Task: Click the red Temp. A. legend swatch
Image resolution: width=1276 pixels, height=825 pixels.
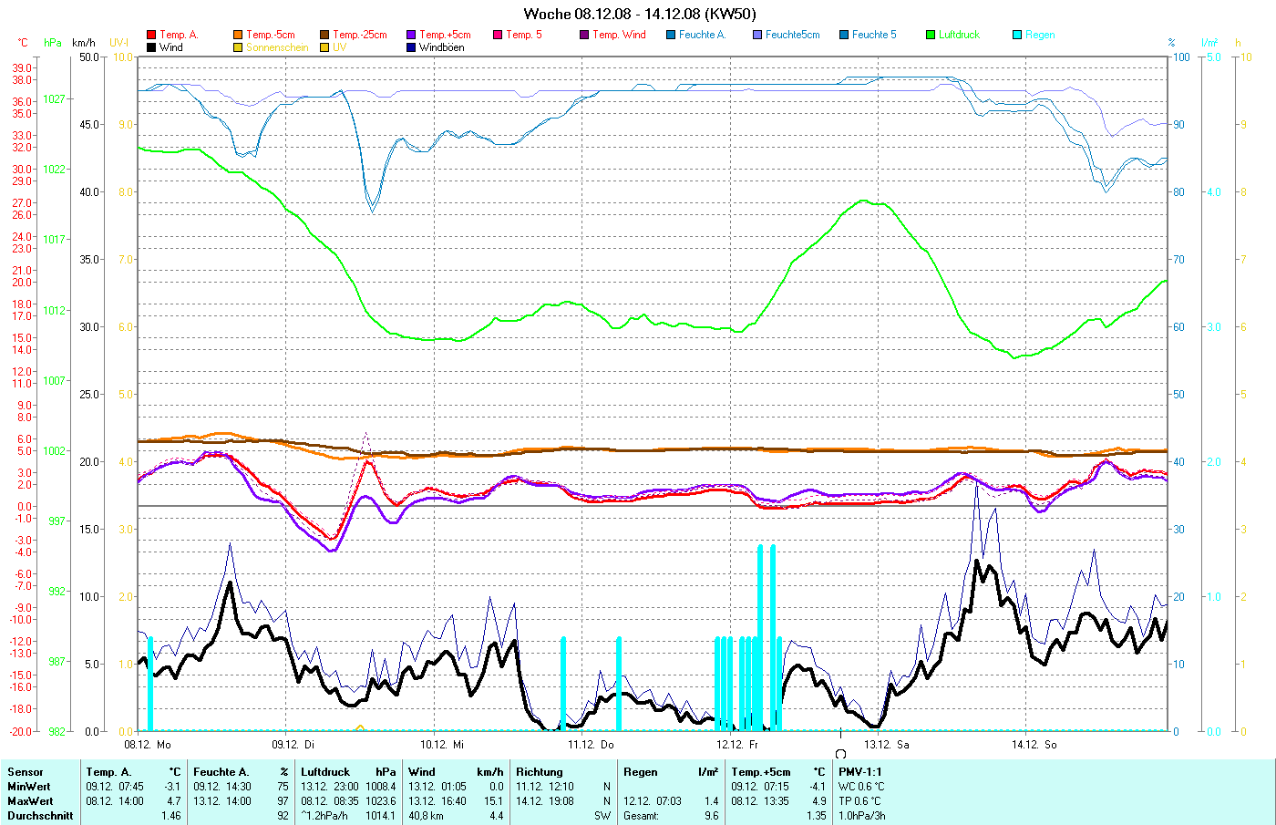Action: (x=151, y=35)
